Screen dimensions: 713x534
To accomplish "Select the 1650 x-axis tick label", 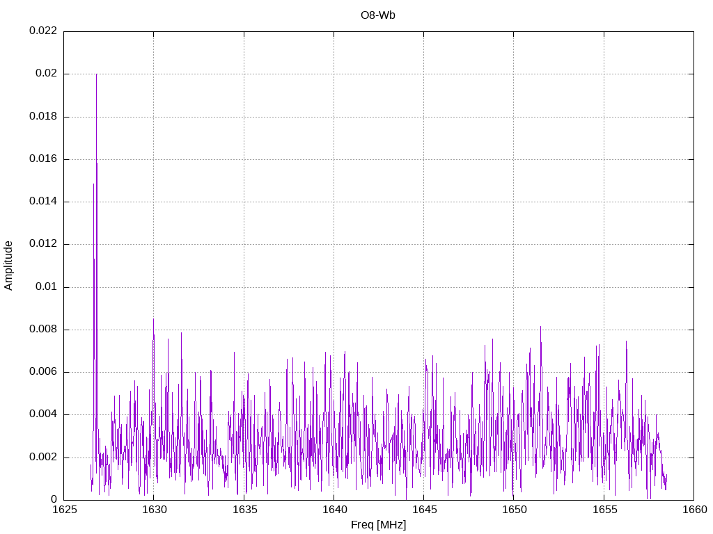I will [x=513, y=510].
